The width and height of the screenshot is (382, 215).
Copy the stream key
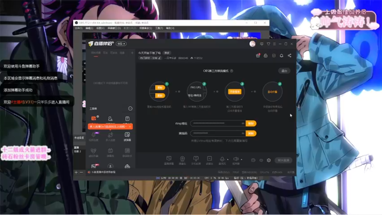point(251,133)
